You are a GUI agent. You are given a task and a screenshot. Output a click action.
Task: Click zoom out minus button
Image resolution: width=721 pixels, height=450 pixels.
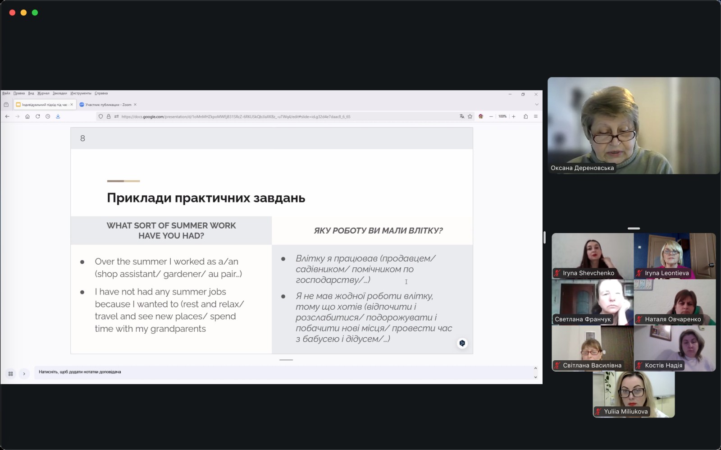[x=491, y=116]
